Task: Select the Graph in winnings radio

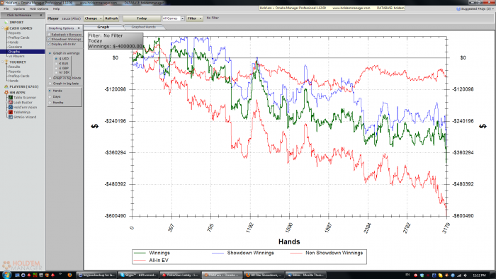Action: 50,53
